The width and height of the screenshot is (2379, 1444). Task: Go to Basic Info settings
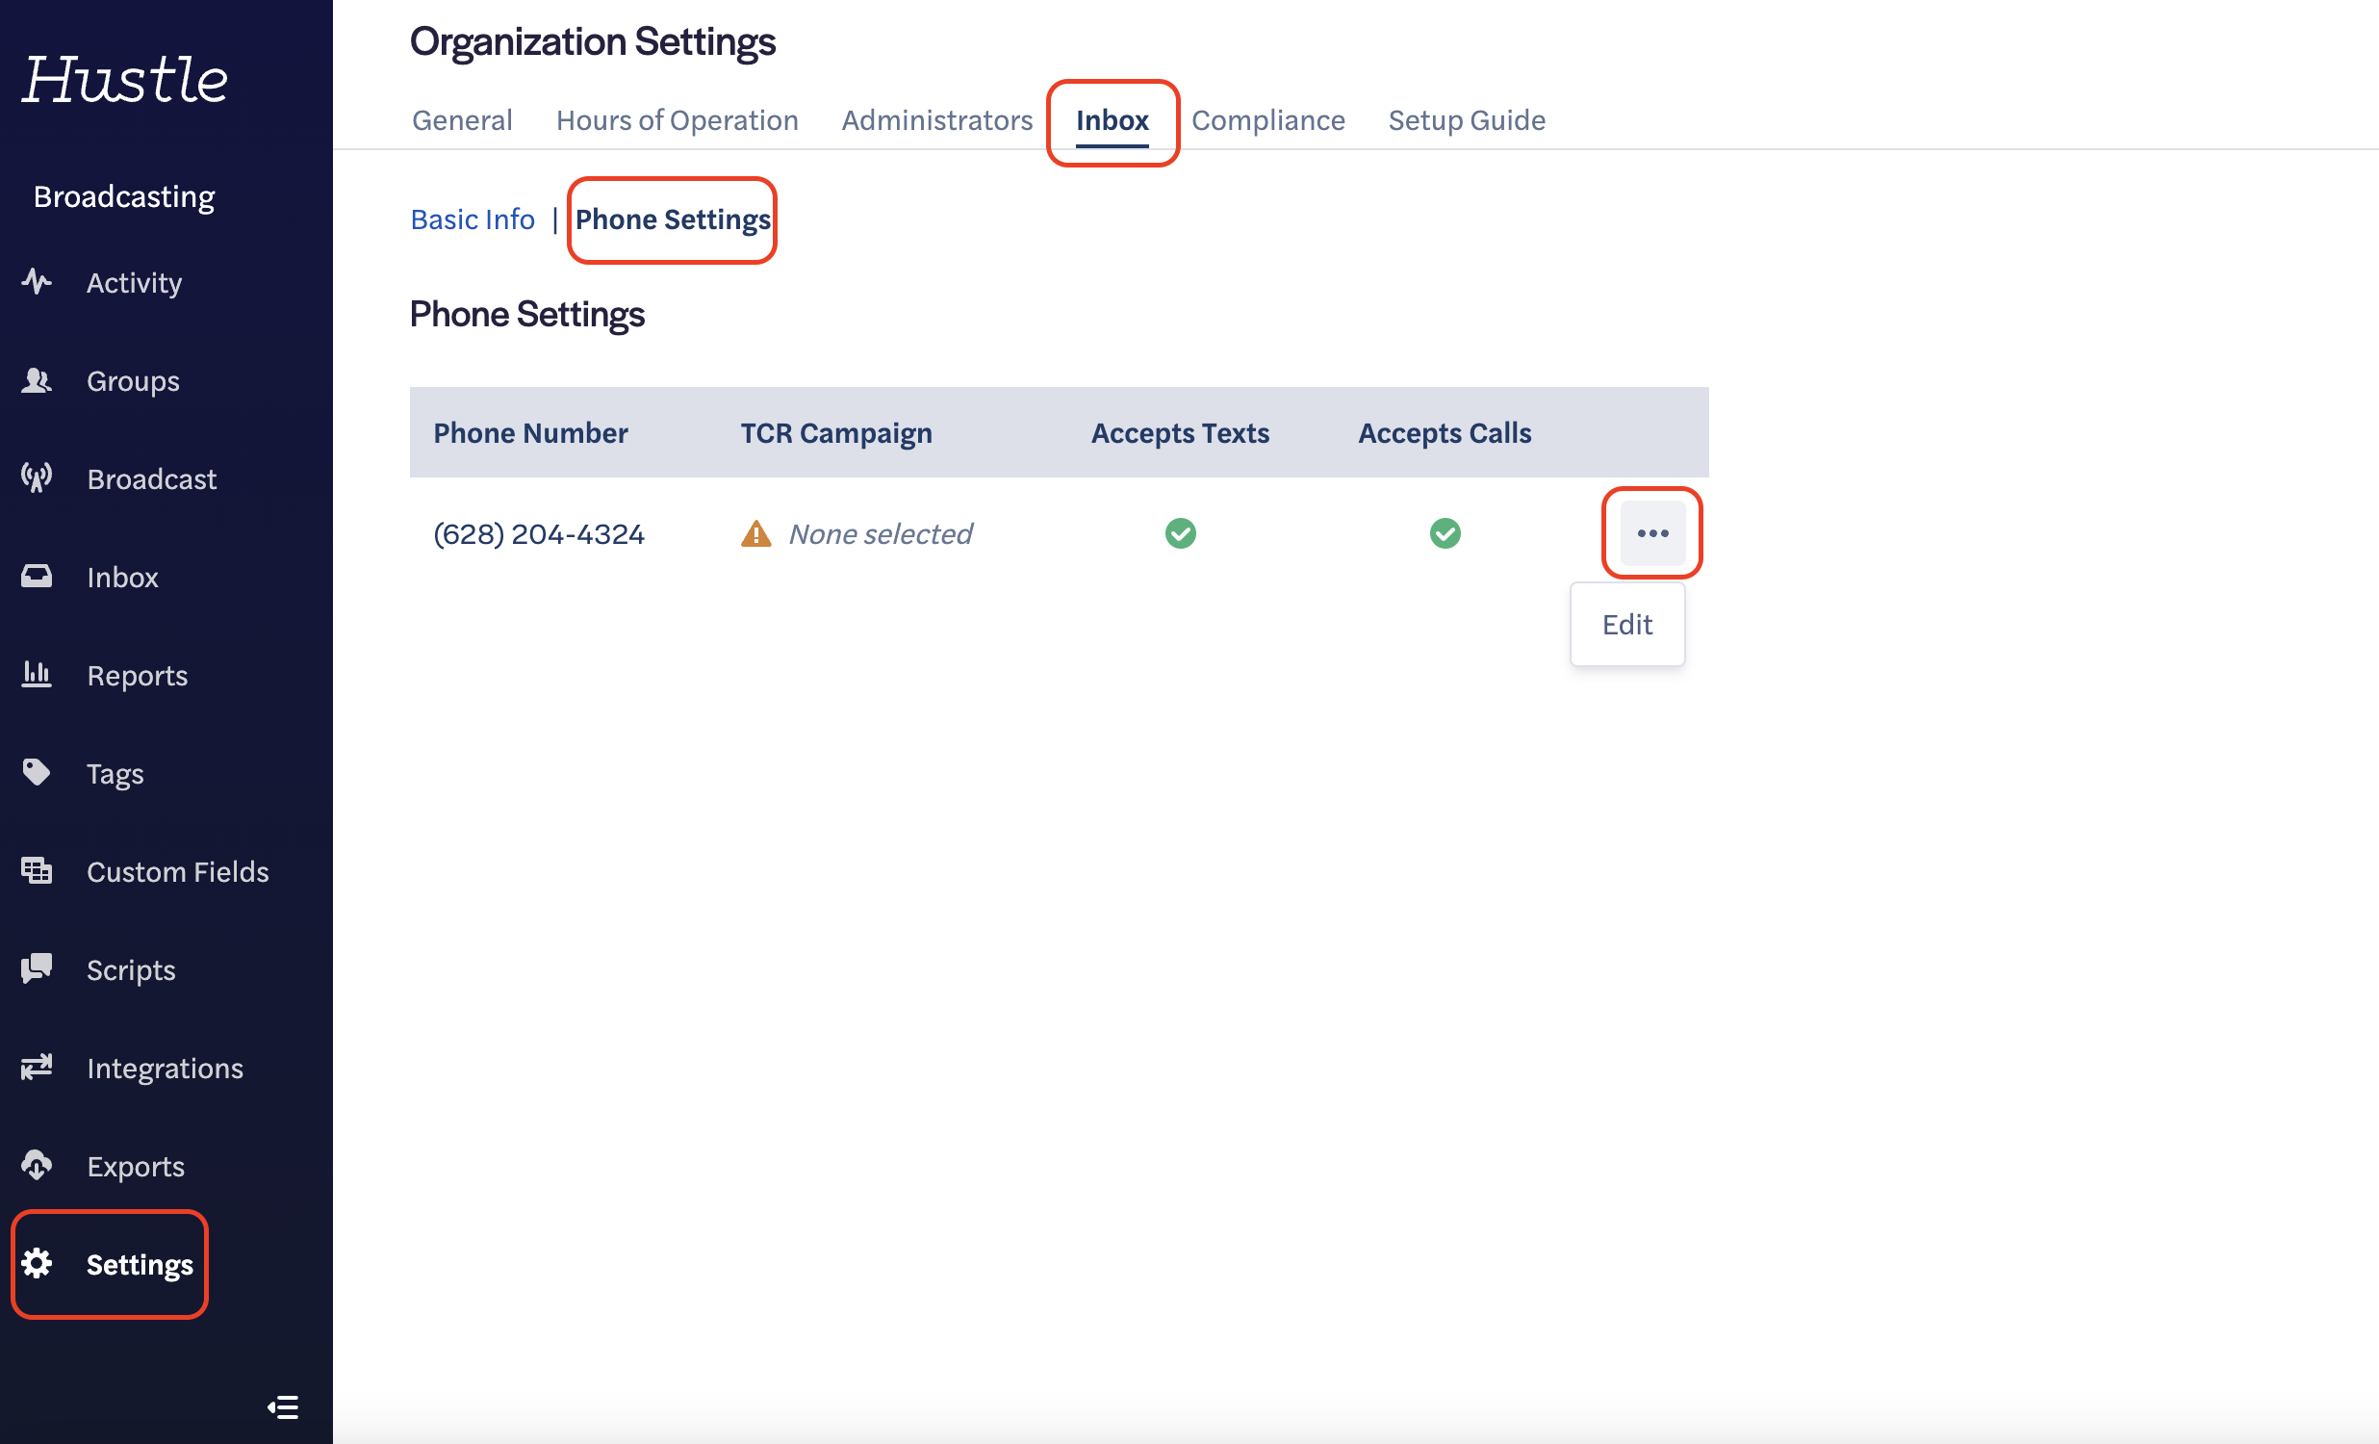[473, 219]
